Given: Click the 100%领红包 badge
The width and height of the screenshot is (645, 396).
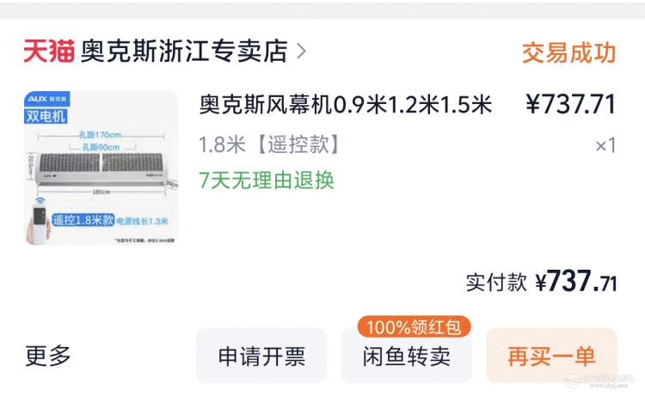Looking at the screenshot, I should coord(415,327).
